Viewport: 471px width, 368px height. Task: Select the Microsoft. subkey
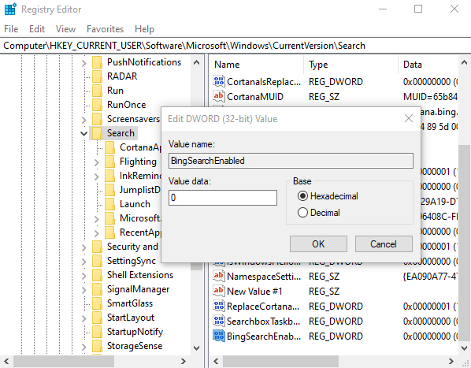pos(140,218)
